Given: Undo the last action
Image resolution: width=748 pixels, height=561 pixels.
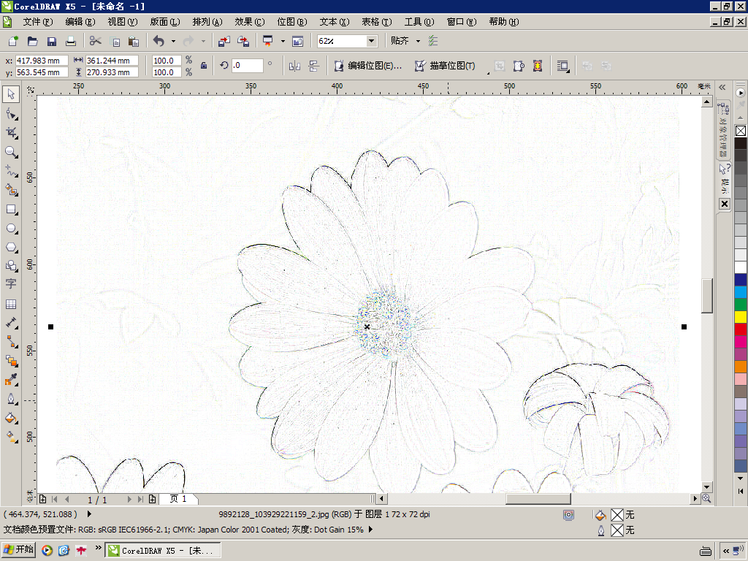Looking at the screenshot, I should [159, 41].
